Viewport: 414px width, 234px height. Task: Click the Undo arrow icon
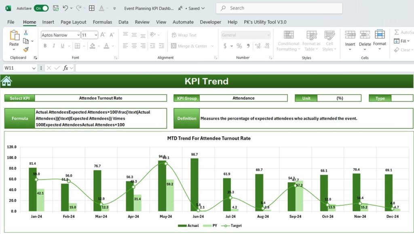click(65, 8)
